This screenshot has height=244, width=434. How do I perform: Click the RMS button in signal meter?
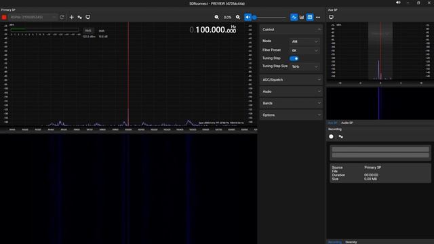(88, 30)
